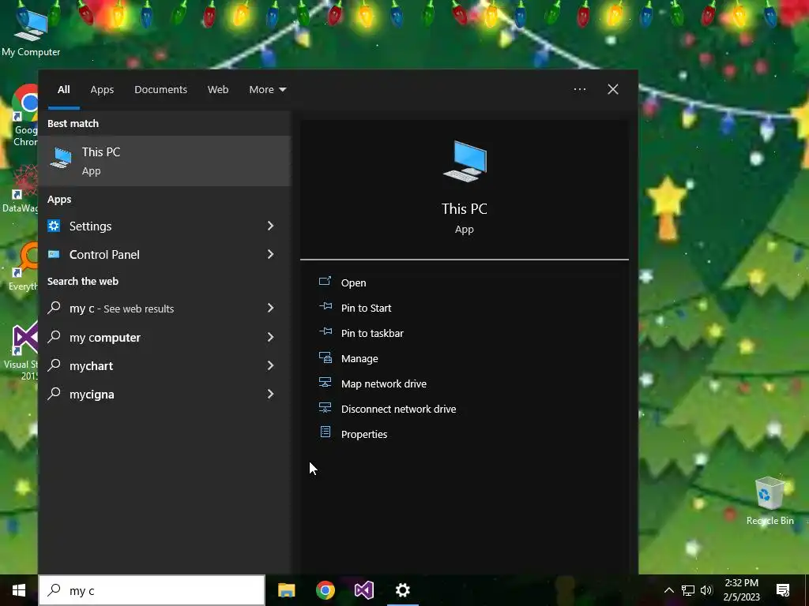Open File Explorer from the taskbar

point(286,590)
